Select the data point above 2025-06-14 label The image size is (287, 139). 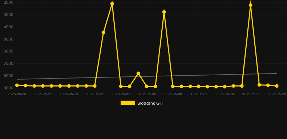pos(225,87)
